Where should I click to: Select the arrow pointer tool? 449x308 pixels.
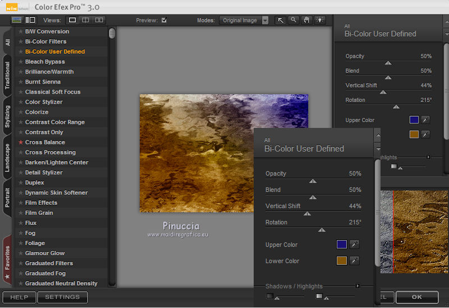(281, 20)
